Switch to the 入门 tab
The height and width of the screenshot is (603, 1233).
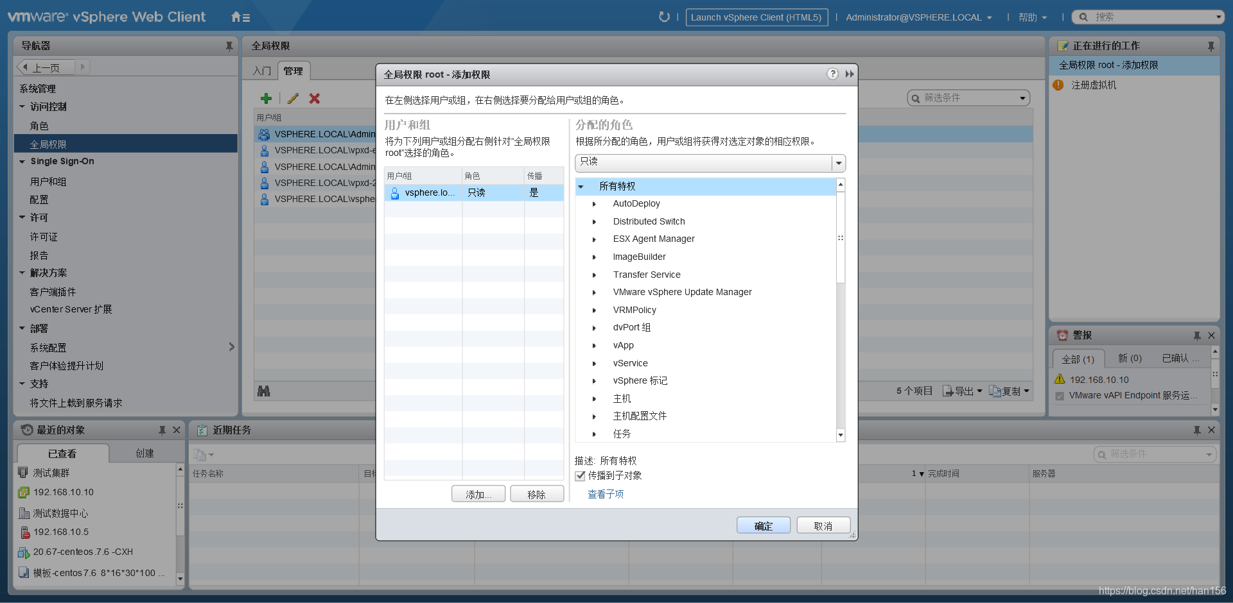262,71
